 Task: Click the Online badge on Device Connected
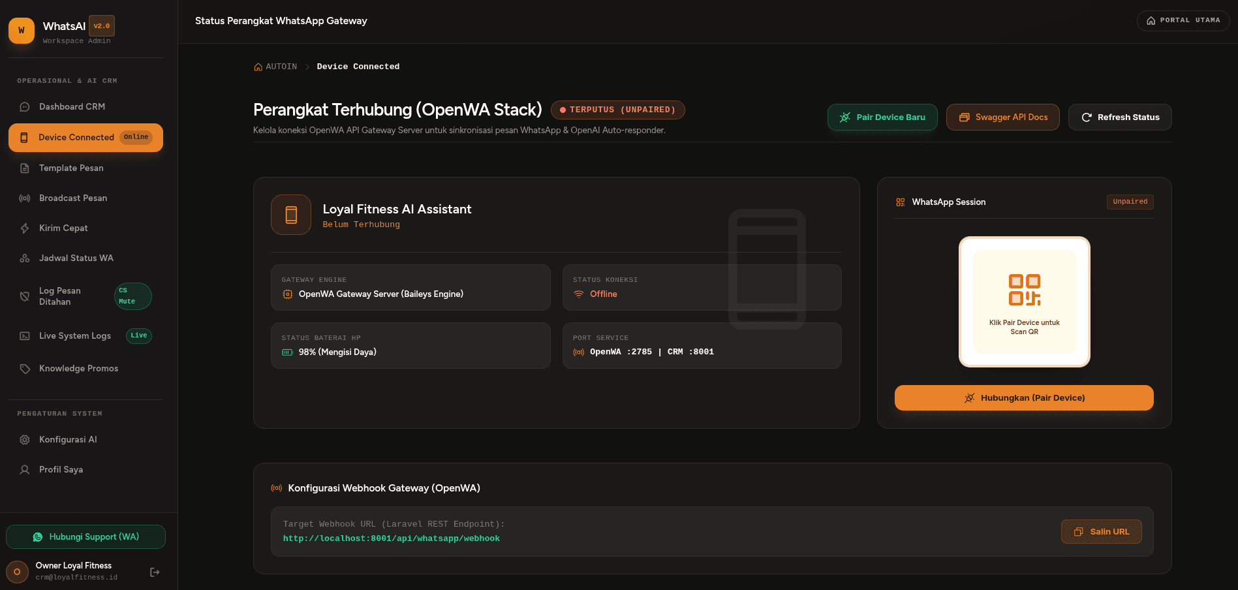136,138
